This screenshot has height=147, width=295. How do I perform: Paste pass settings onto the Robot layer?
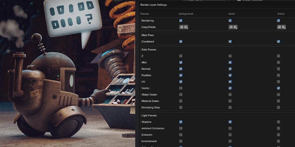(284, 27)
